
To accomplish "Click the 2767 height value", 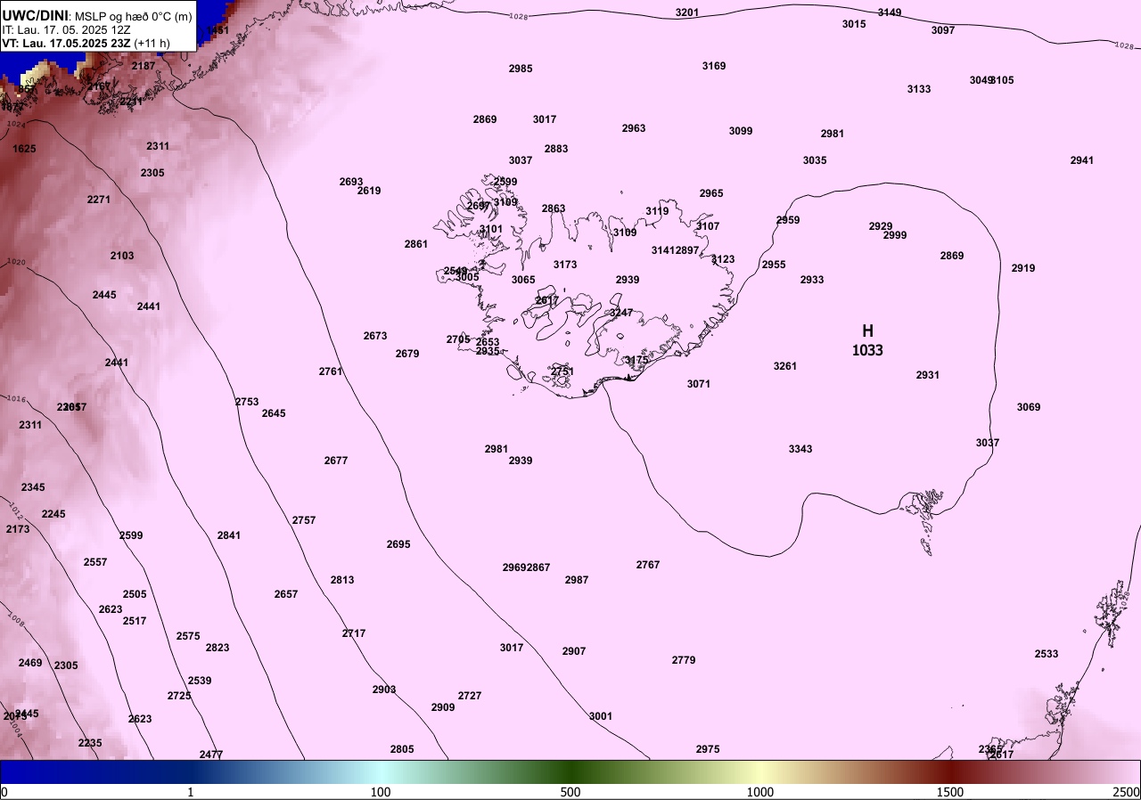I will [x=648, y=565].
